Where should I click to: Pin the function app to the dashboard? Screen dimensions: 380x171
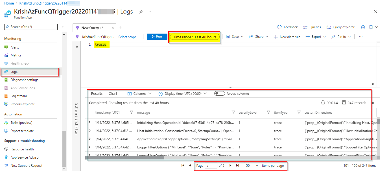tap(141, 12)
